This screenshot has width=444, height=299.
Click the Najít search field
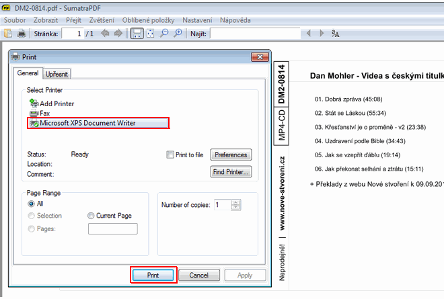coord(255,34)
